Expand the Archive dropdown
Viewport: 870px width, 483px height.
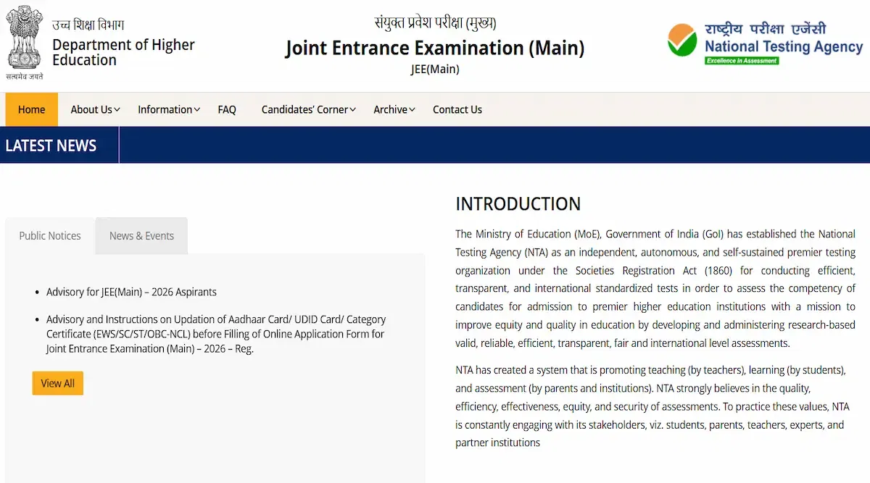click(394, 109)
